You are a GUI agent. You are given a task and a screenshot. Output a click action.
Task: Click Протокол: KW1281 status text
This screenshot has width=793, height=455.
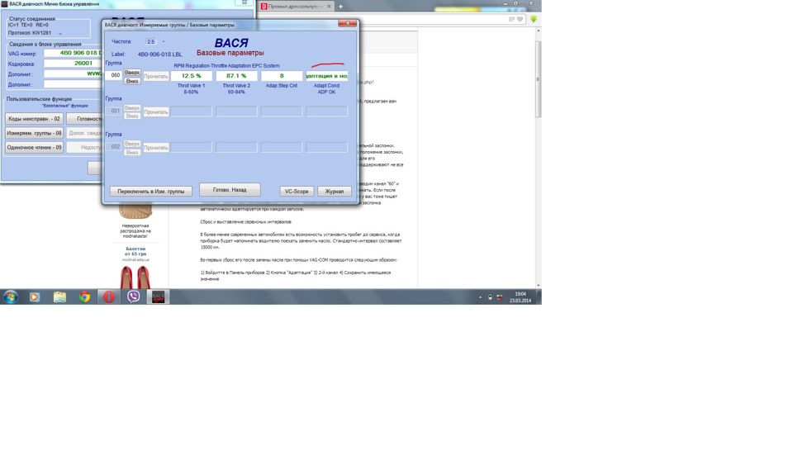point(30,33)
